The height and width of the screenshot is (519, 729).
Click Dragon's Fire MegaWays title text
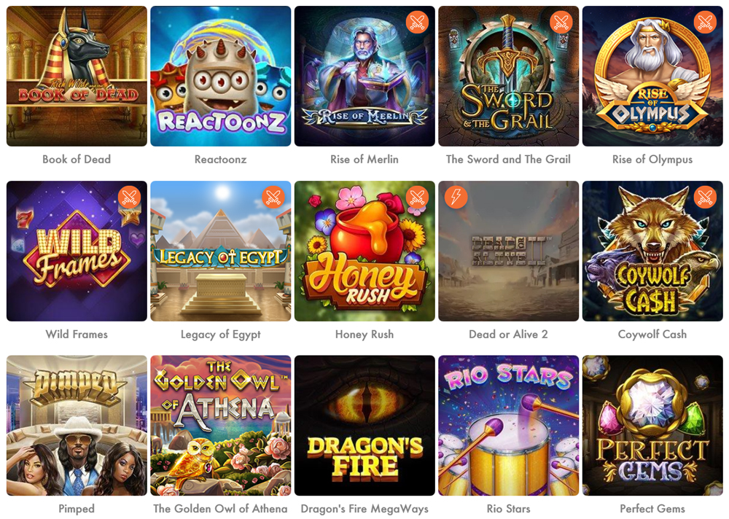coord(364,509)
